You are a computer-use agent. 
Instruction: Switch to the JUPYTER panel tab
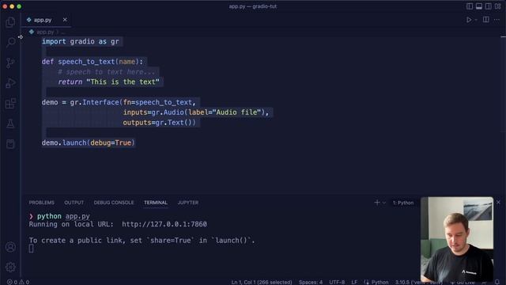pos(188,203)
